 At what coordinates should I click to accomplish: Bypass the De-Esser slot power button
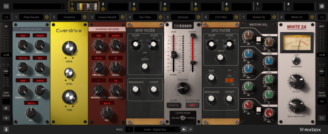point(198,17)
